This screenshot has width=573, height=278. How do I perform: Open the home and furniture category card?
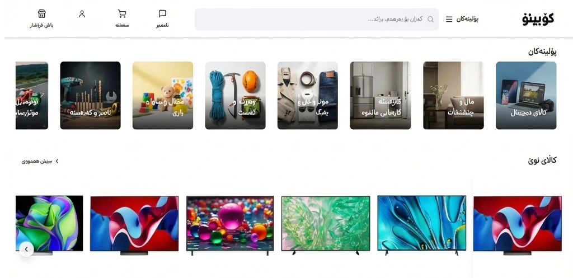[453, 95]
